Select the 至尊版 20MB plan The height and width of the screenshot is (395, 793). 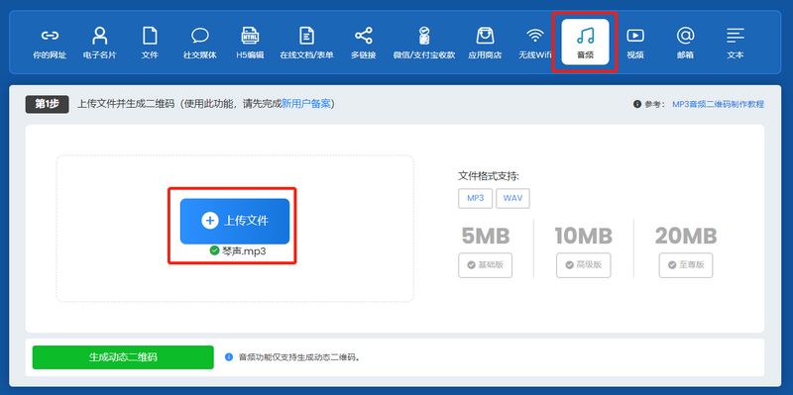click(686, 265)
